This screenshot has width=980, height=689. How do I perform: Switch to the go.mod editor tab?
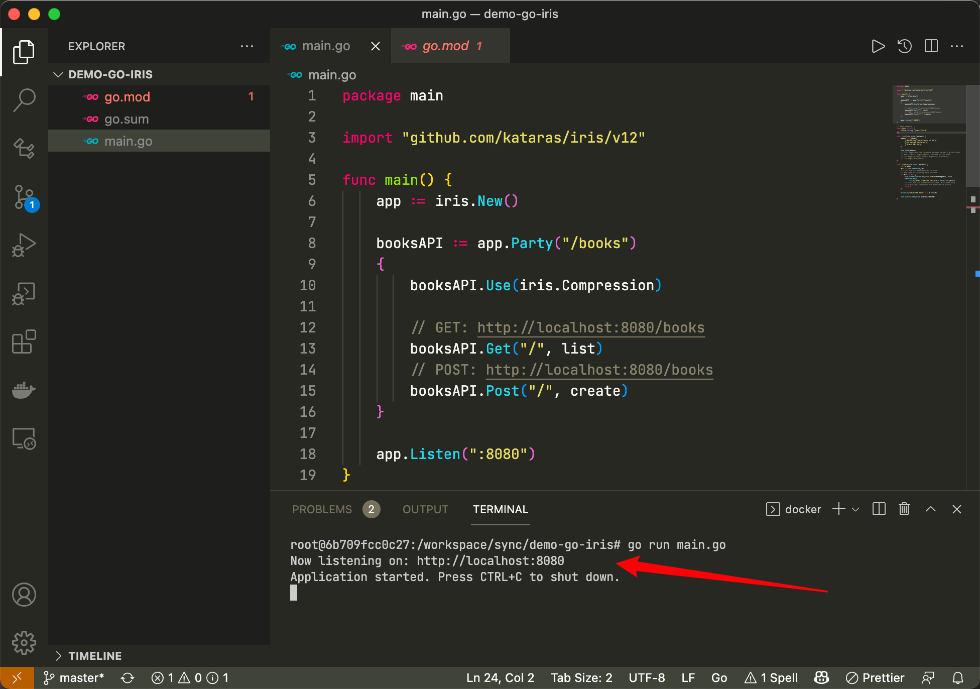(450, 46)
